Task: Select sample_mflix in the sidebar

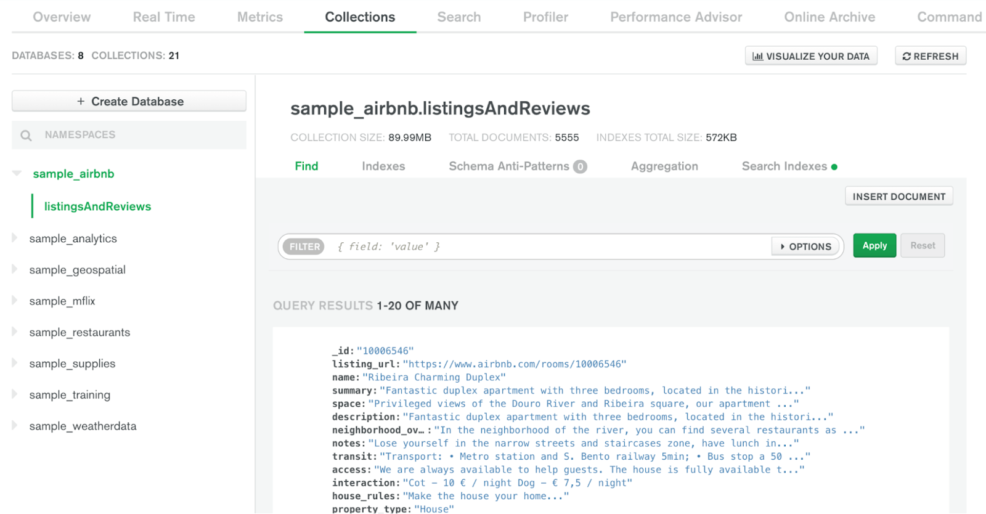Action: point(62,301)
